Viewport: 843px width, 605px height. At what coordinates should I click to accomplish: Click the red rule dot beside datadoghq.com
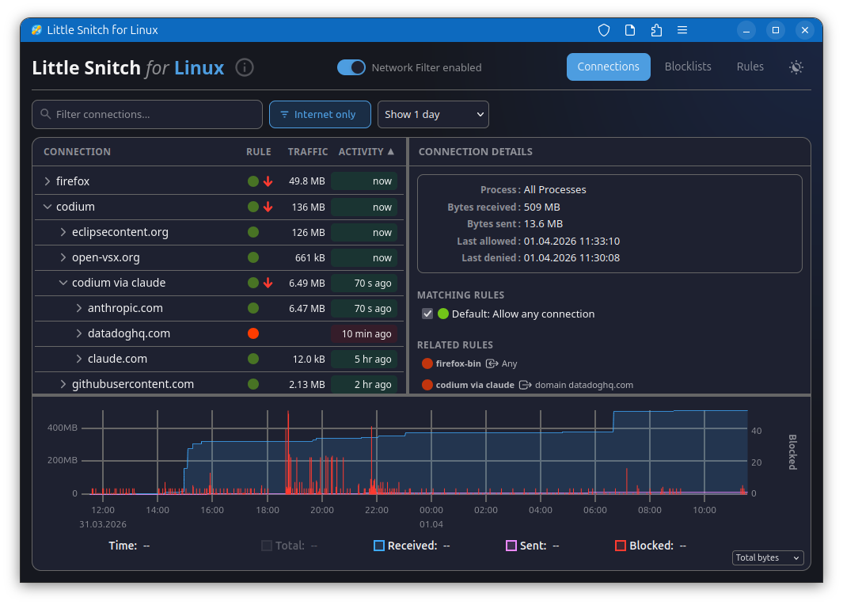[253, 333]
